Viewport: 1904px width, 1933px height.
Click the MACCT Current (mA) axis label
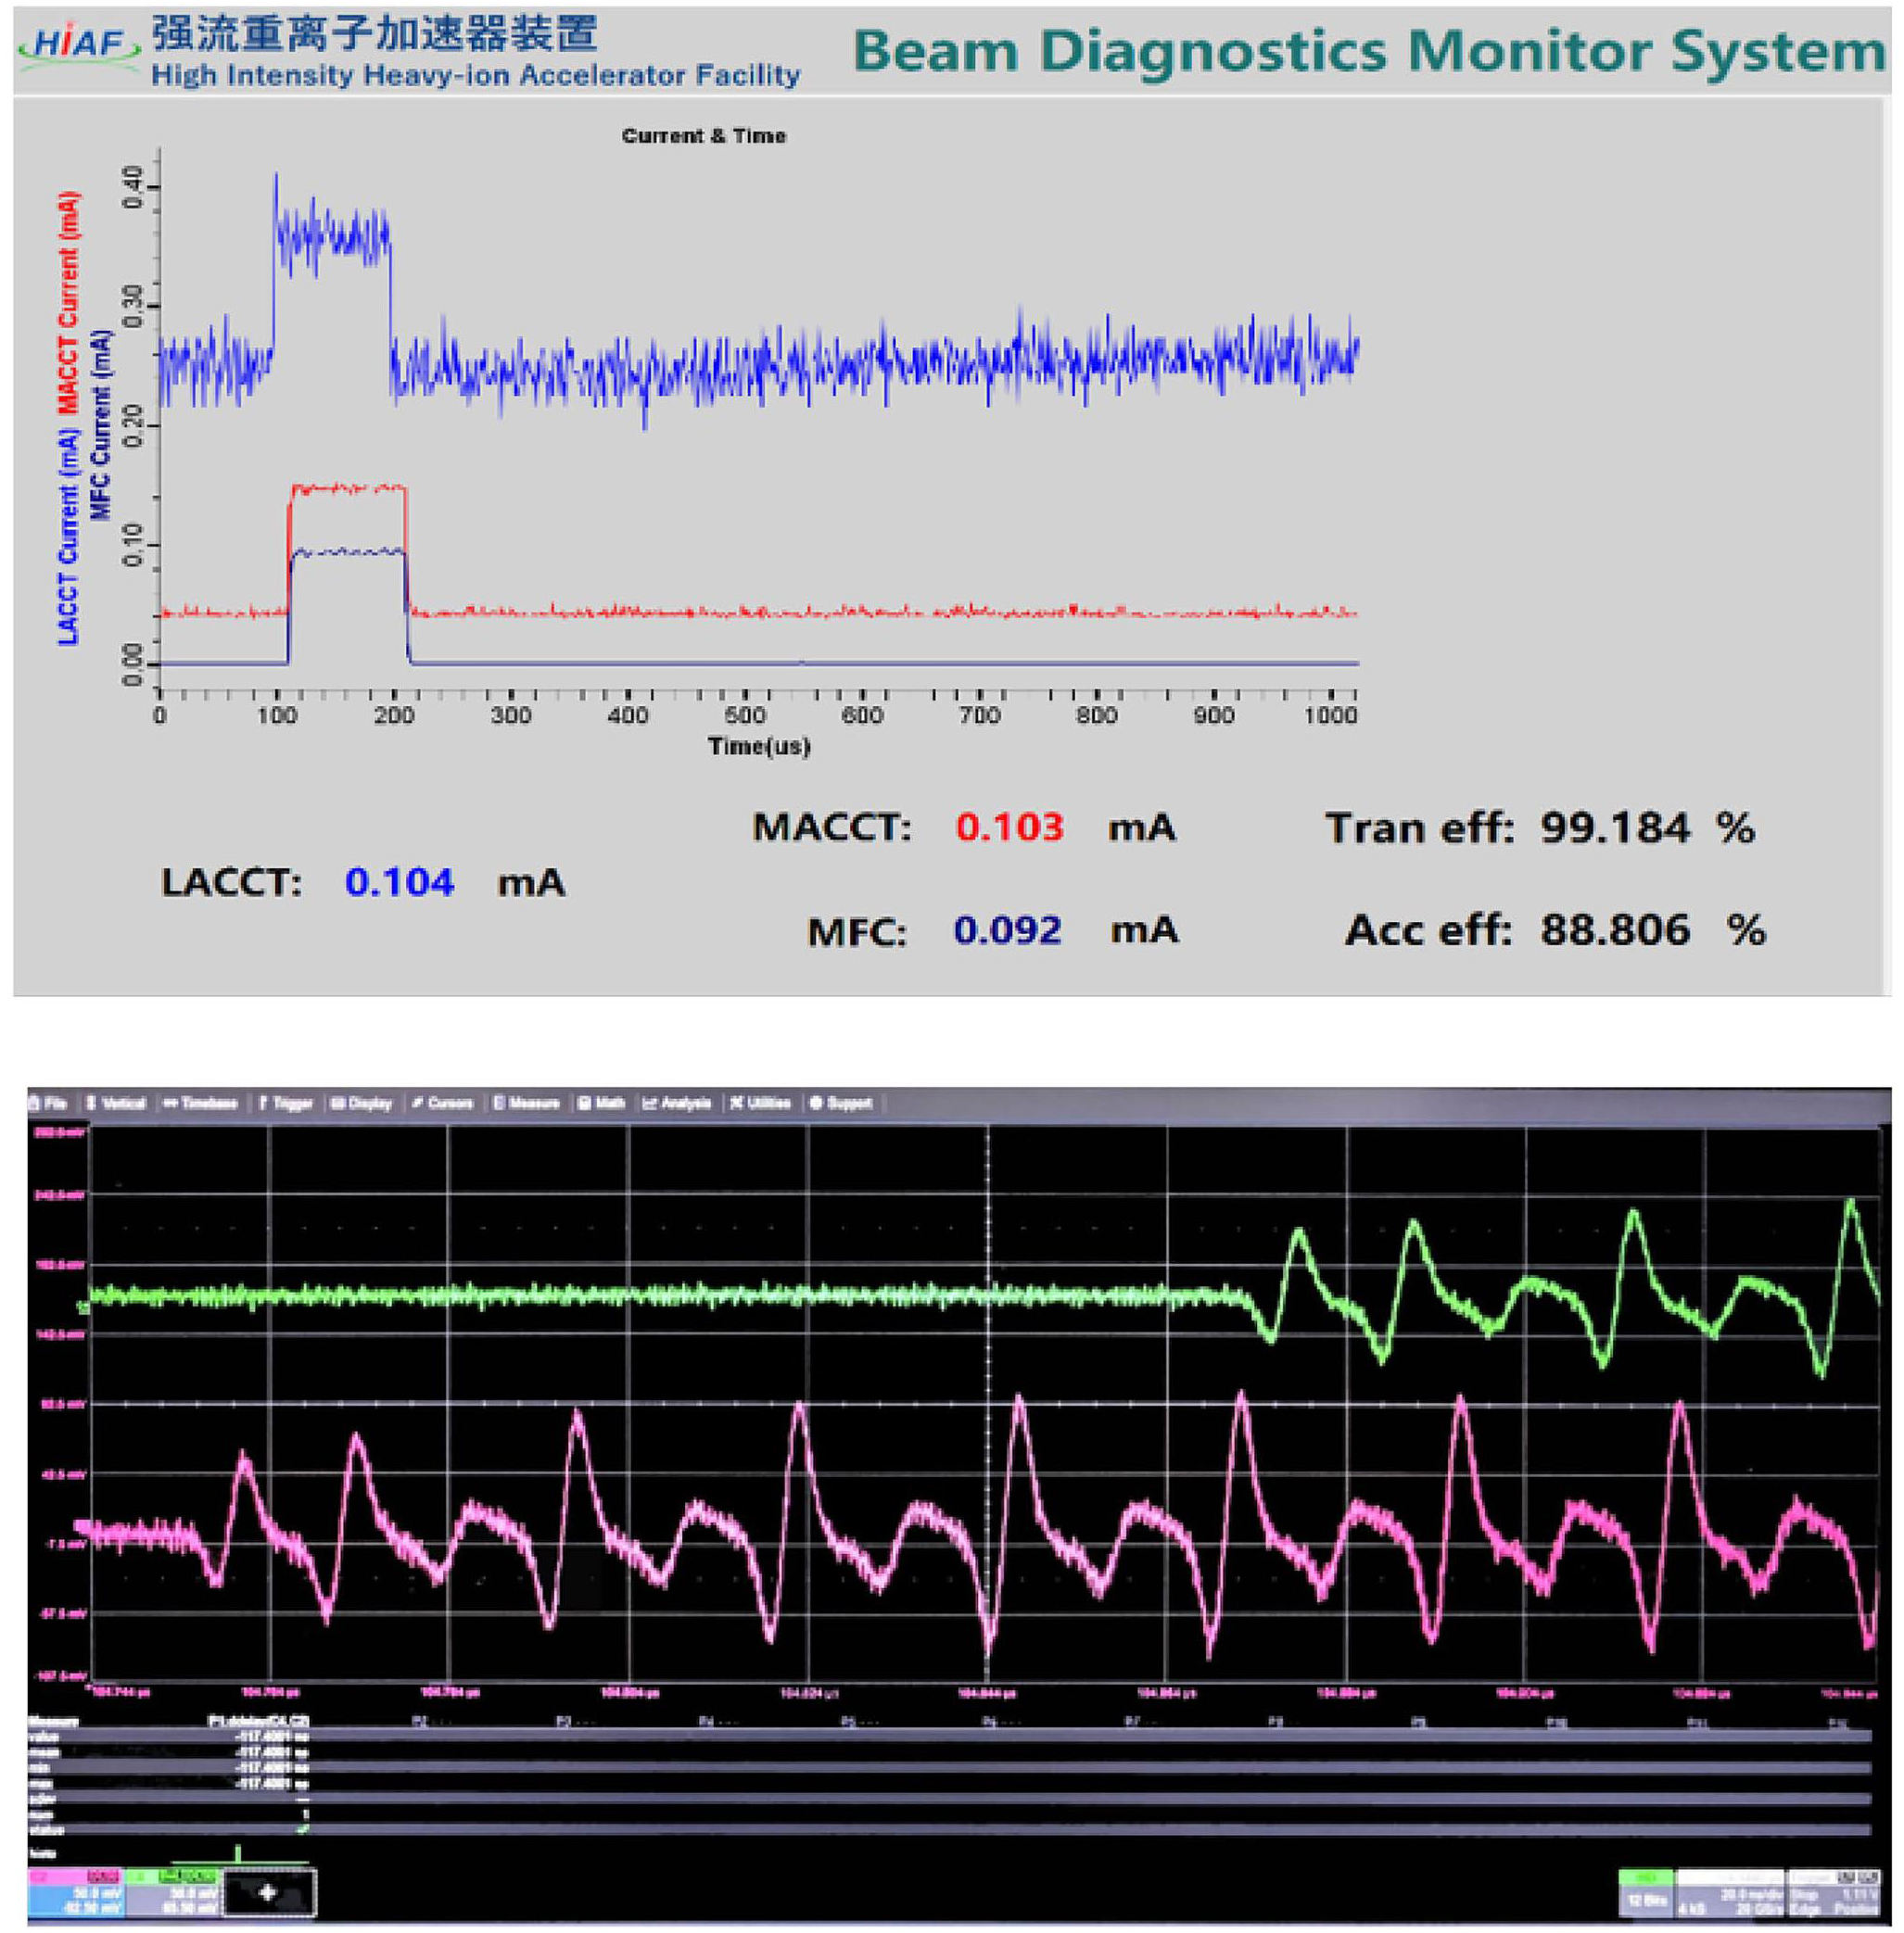coord(68,302)
